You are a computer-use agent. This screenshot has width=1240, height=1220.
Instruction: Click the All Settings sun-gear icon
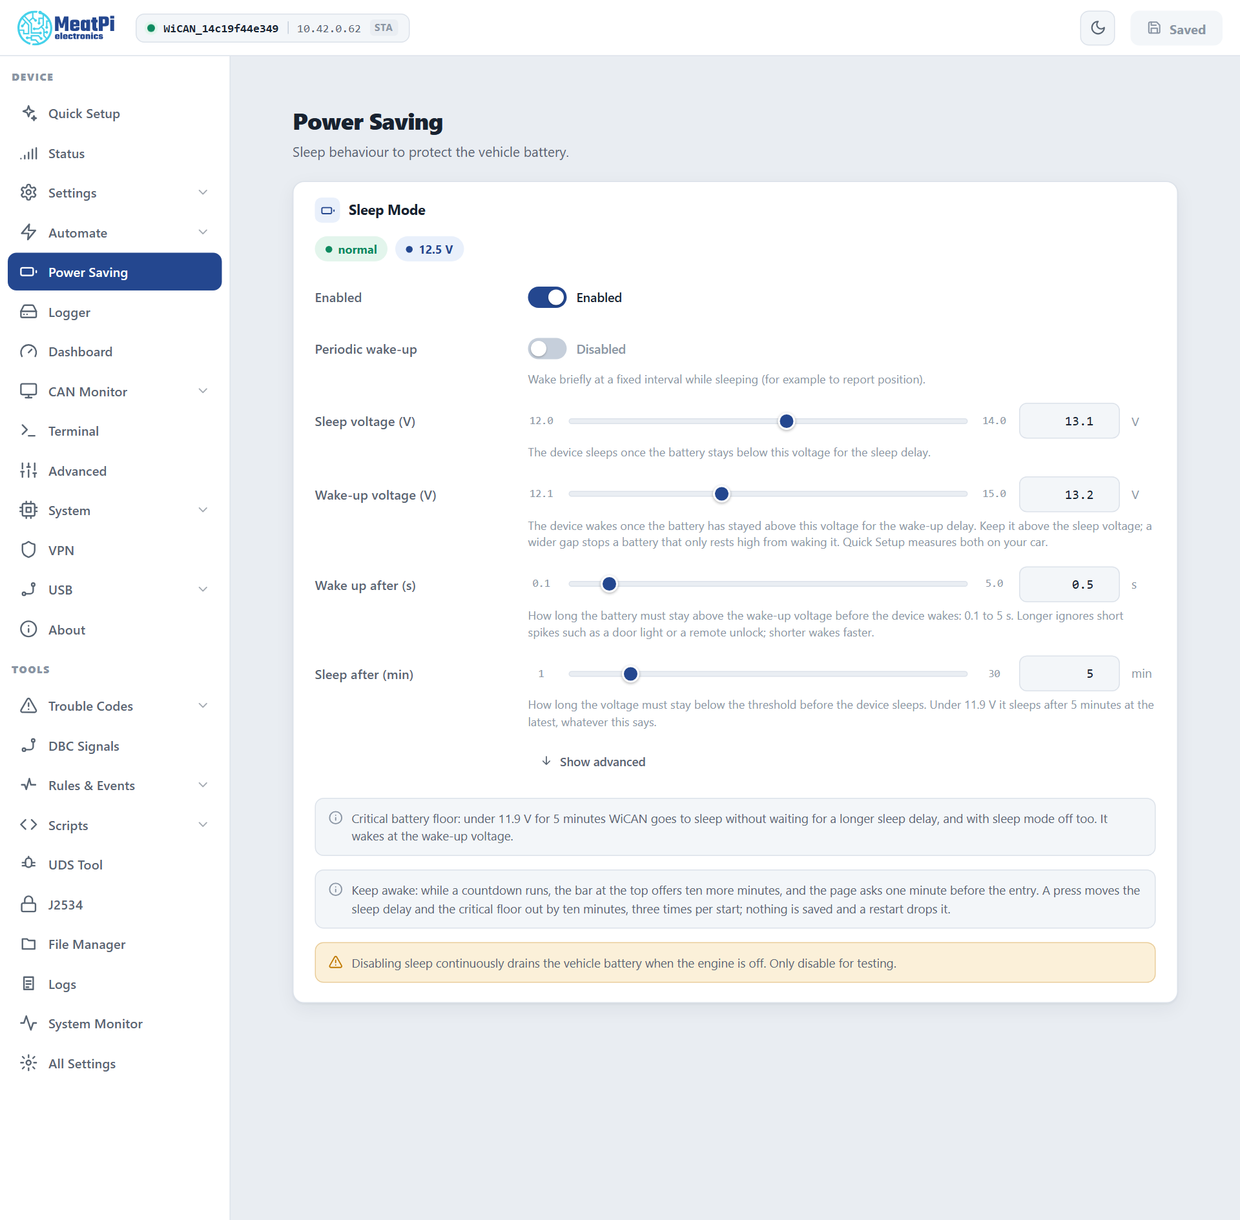(x=28, y=1063)
